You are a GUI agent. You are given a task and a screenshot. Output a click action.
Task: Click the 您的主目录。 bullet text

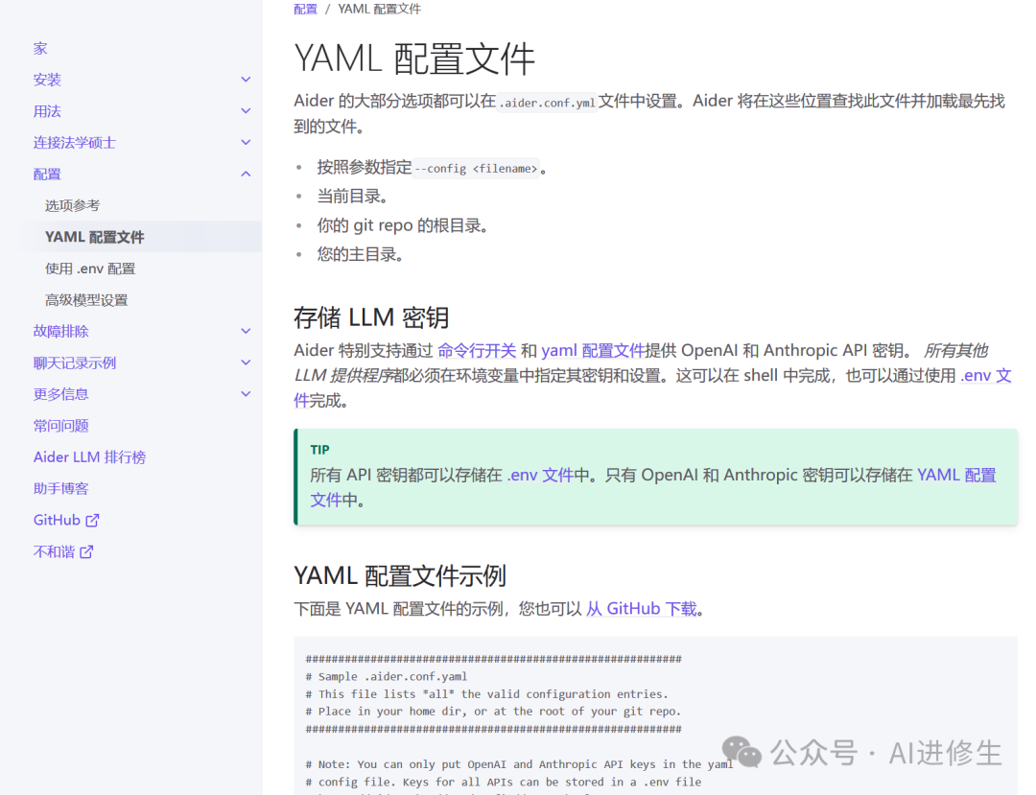[360, 254]
